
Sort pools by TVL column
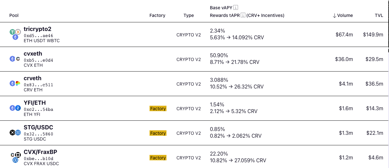click(x=379, y=15)
